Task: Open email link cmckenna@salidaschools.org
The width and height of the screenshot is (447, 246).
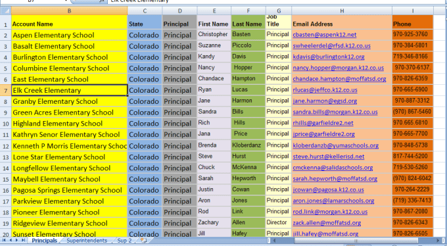Action: point(333,168)
